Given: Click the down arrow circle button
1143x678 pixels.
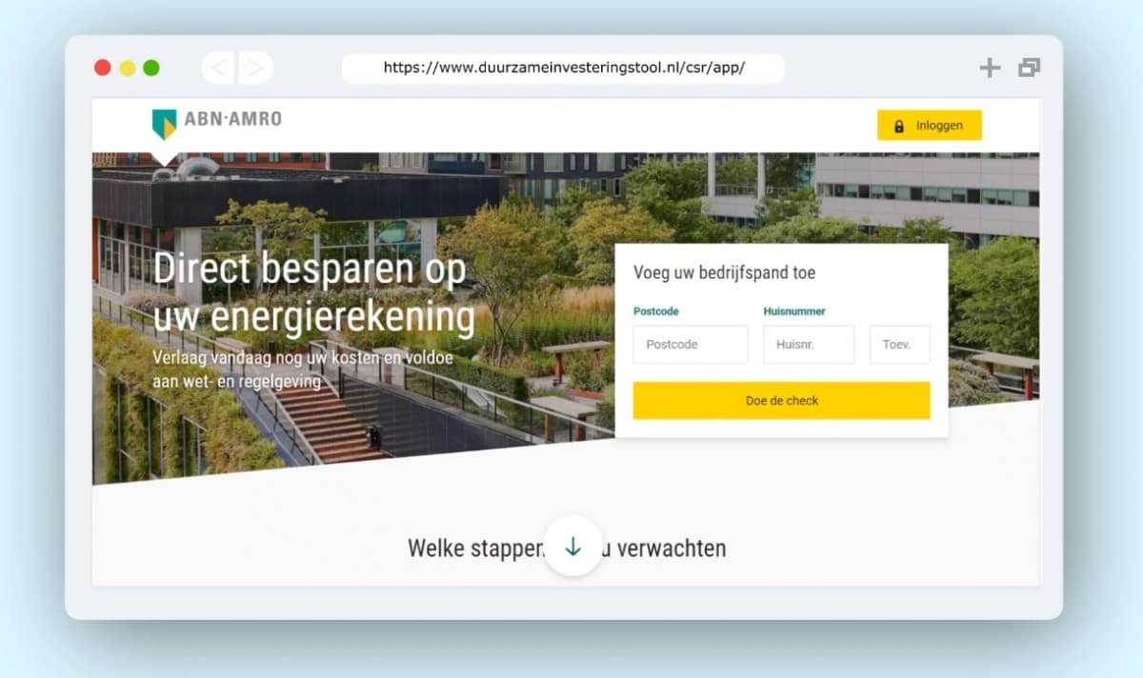Looking at the screenshot, I should [x=573, y=547].
